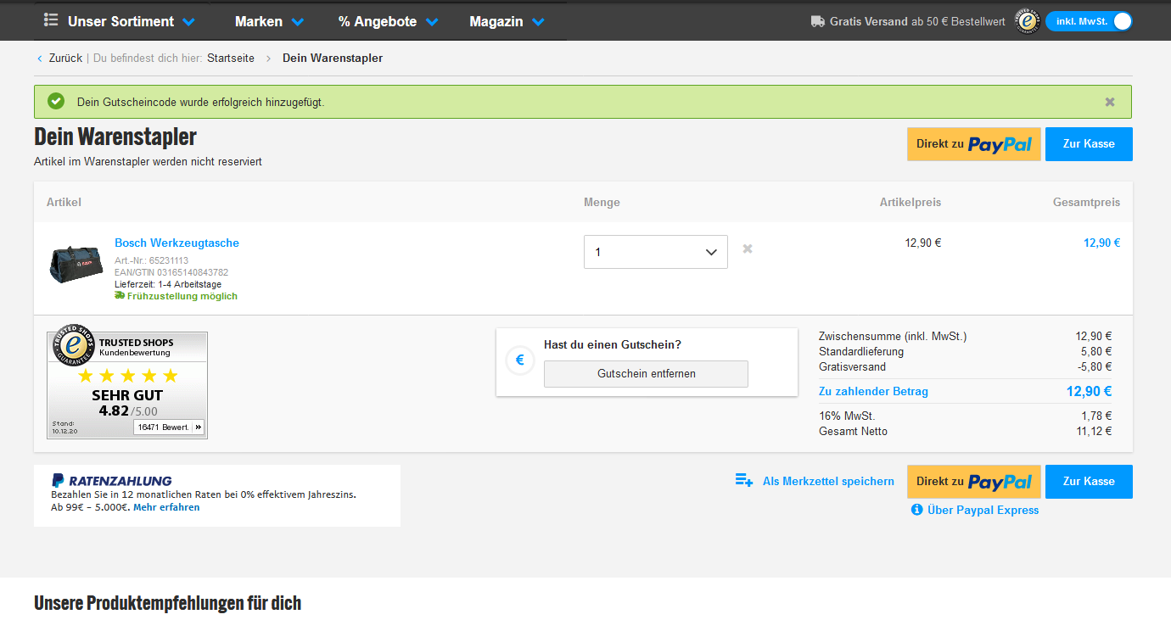Click the Gratis Versand truck icon
The width and height of the screenshot is (1171, 620).
point(818,21)
